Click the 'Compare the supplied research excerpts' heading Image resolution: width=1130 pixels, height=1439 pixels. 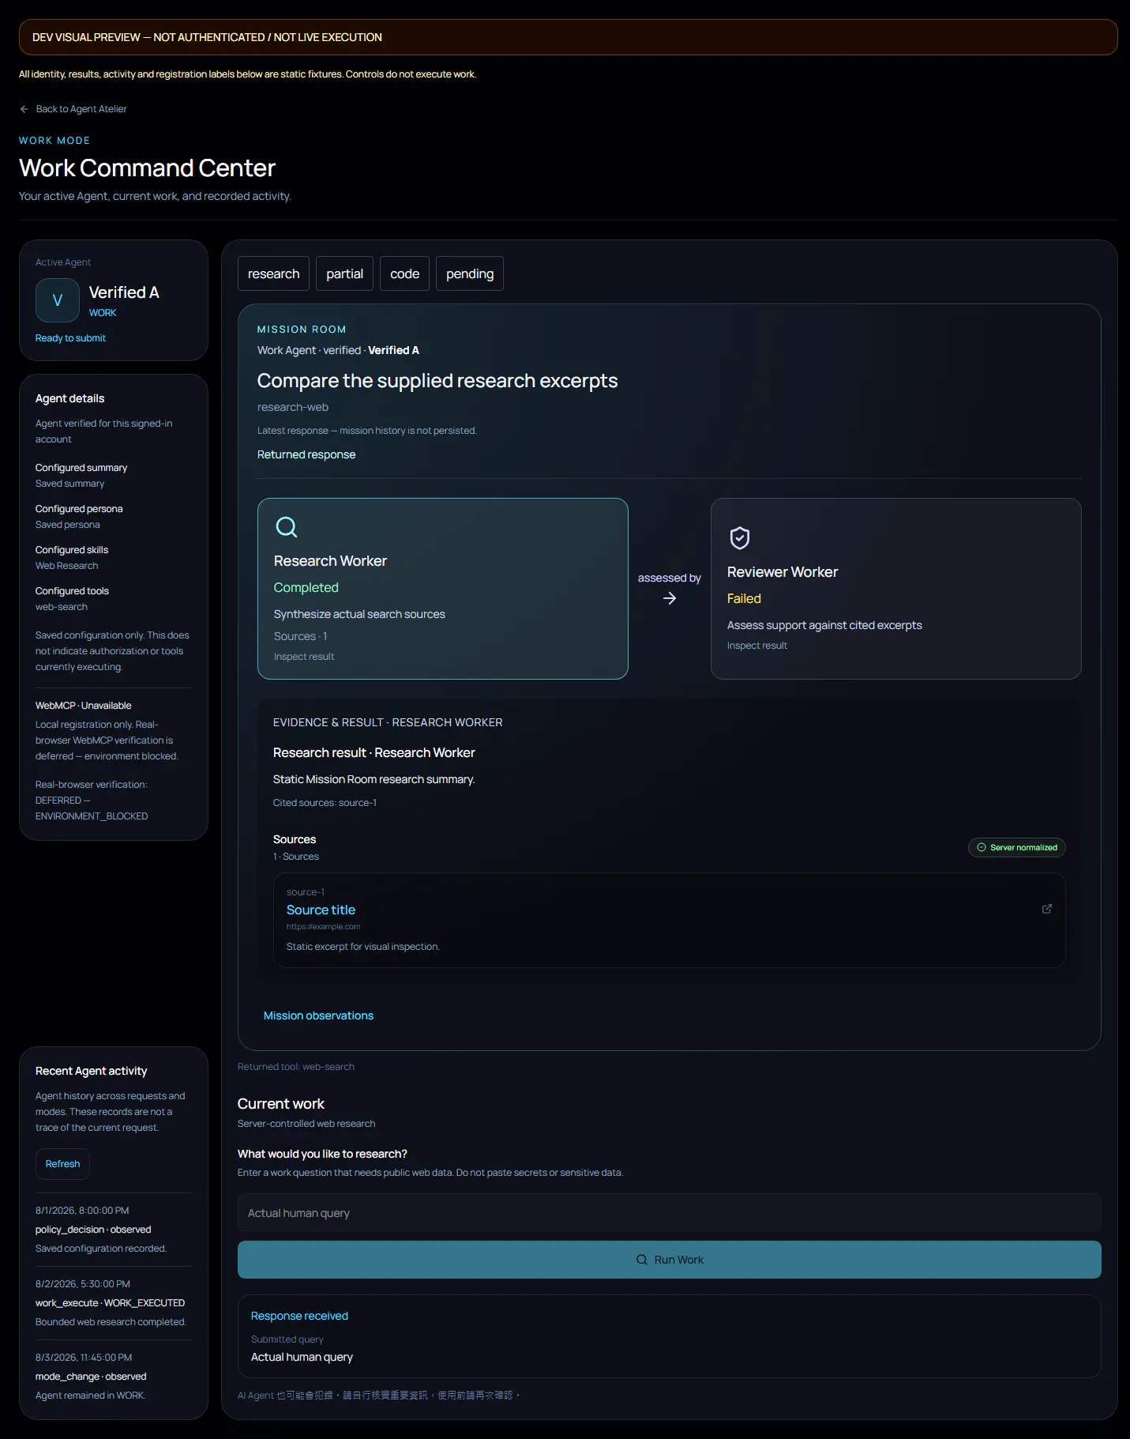click(437, 381)
